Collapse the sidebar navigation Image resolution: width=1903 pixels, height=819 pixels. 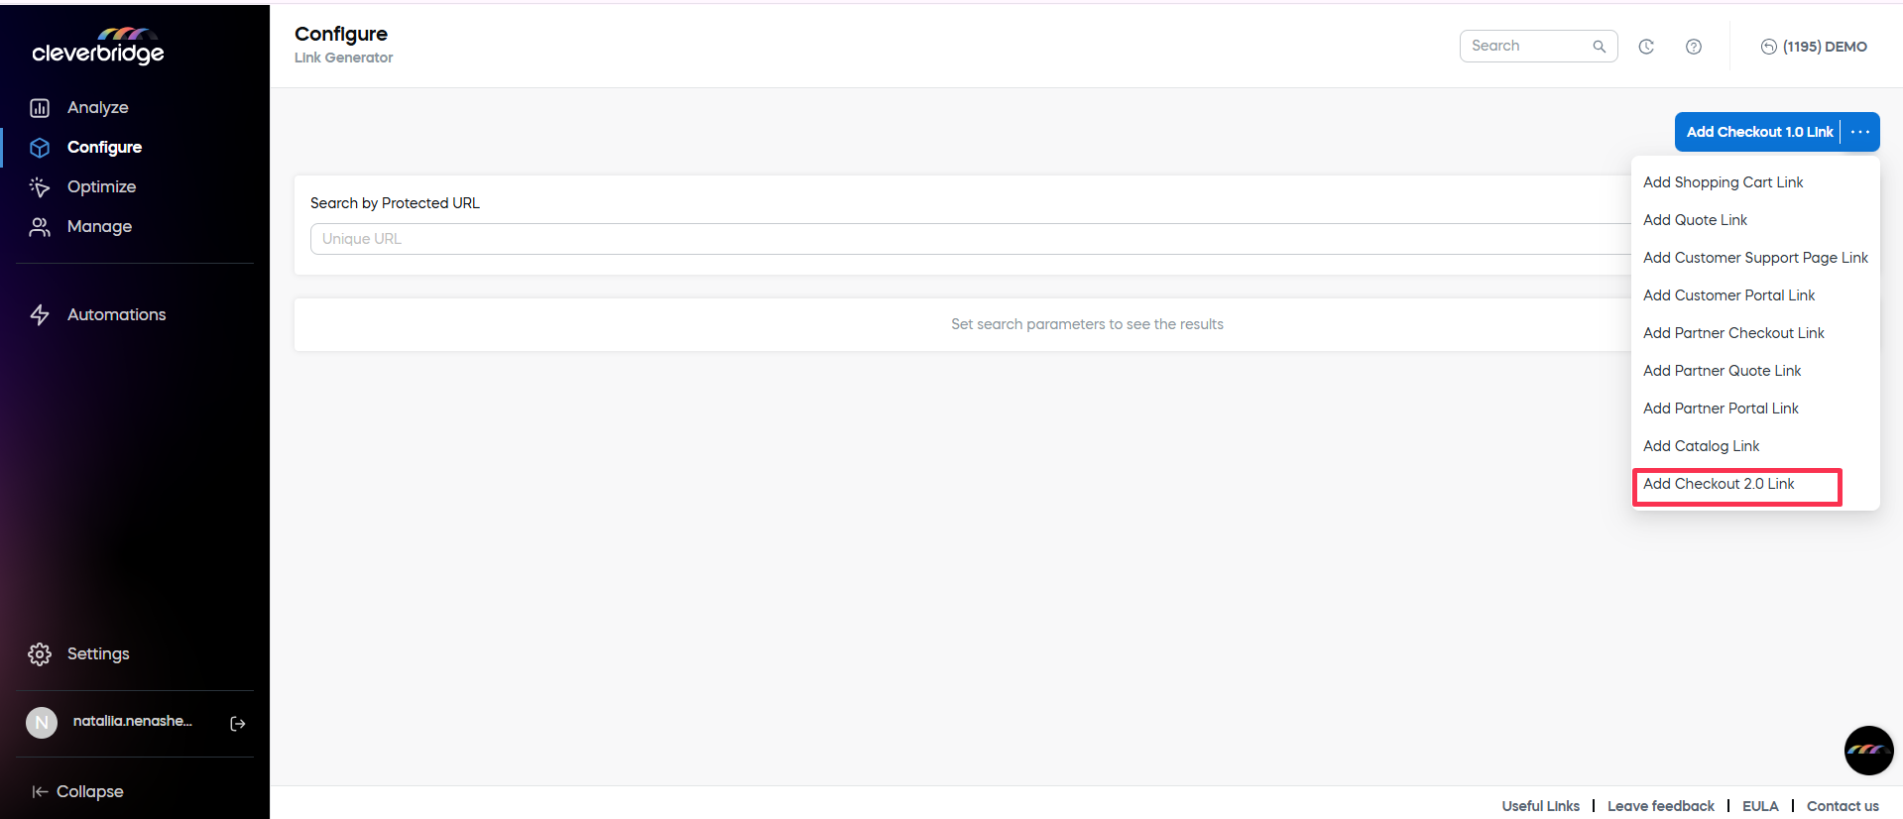[x=78, y=791]
